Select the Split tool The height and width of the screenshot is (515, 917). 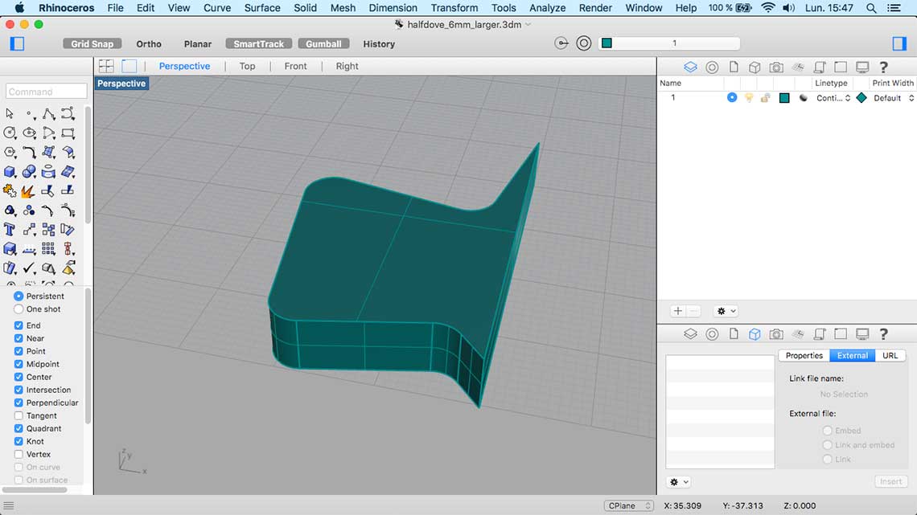pos(68,190)
